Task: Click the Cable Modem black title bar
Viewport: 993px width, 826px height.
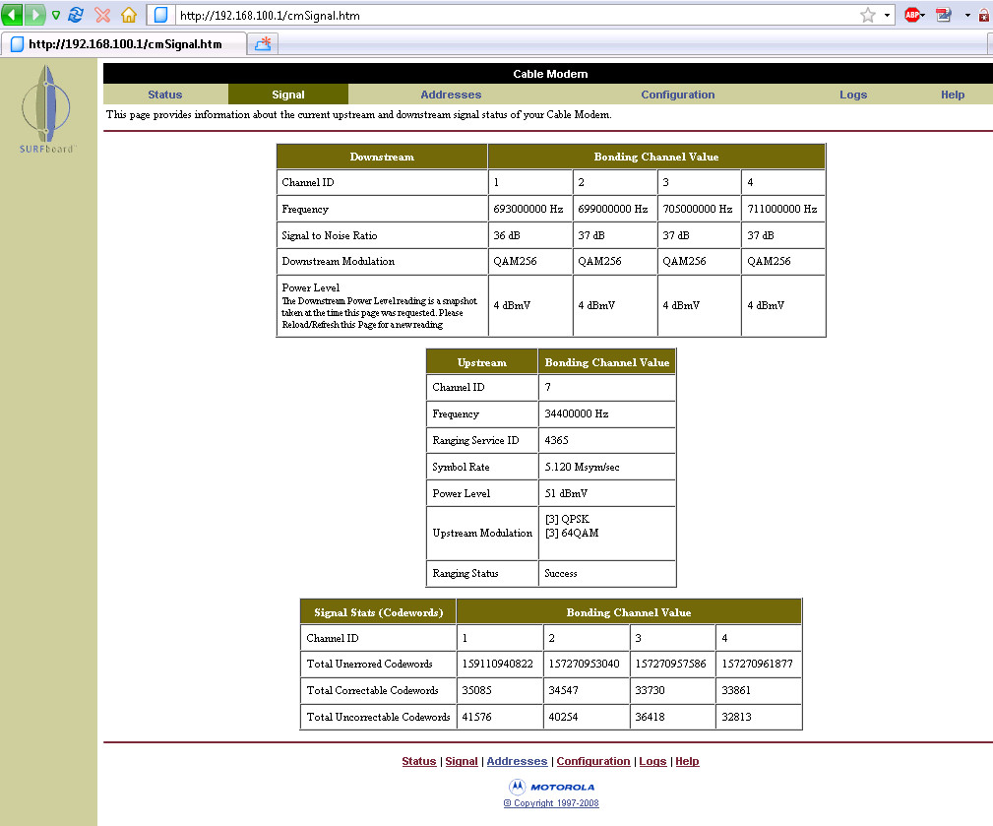Action: pyautogui.click(x=548, y=74)
